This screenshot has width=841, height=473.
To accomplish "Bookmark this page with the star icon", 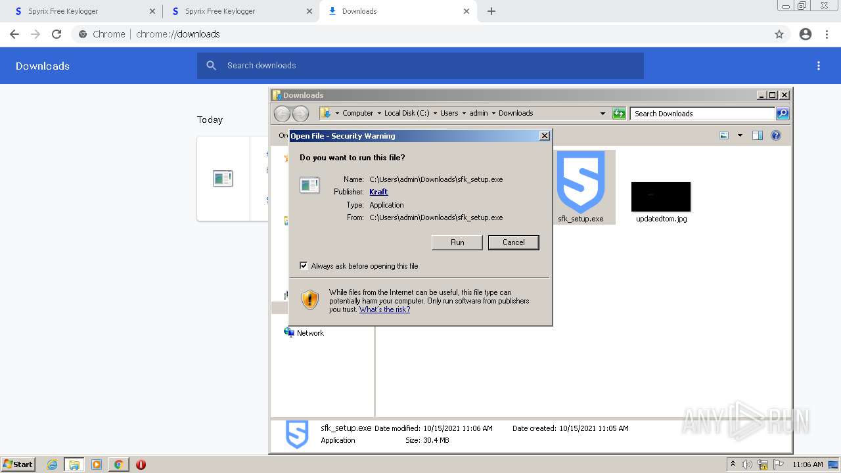I will click(x=779, y=34).
